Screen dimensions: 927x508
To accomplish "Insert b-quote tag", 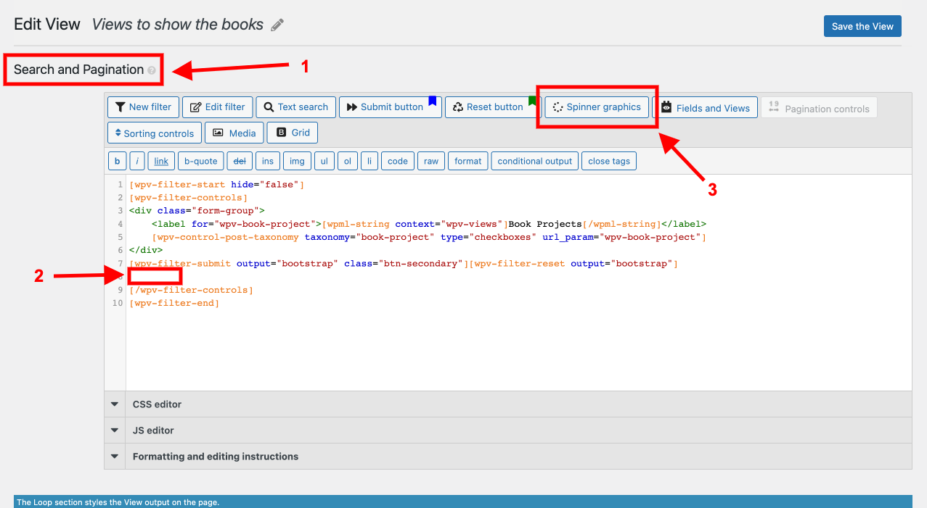I will coord(201,161).
